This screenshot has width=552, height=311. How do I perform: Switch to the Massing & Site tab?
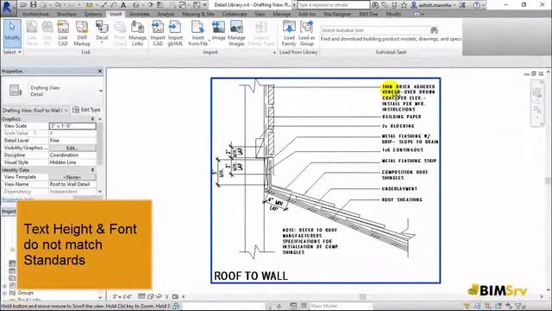pos(198,14)
